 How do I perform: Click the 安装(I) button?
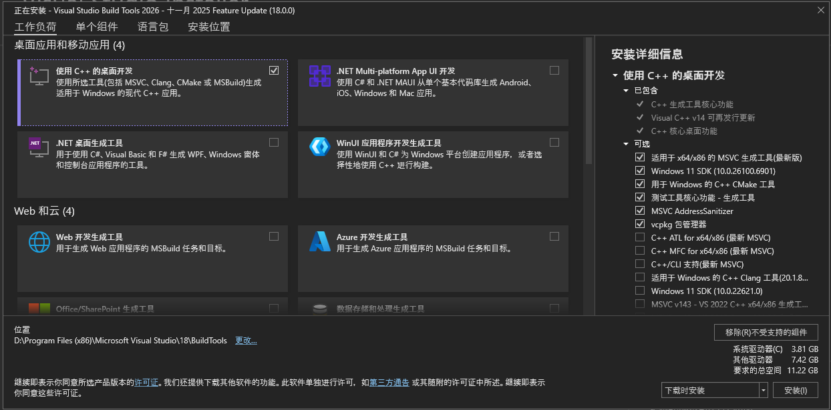point(796,390)
